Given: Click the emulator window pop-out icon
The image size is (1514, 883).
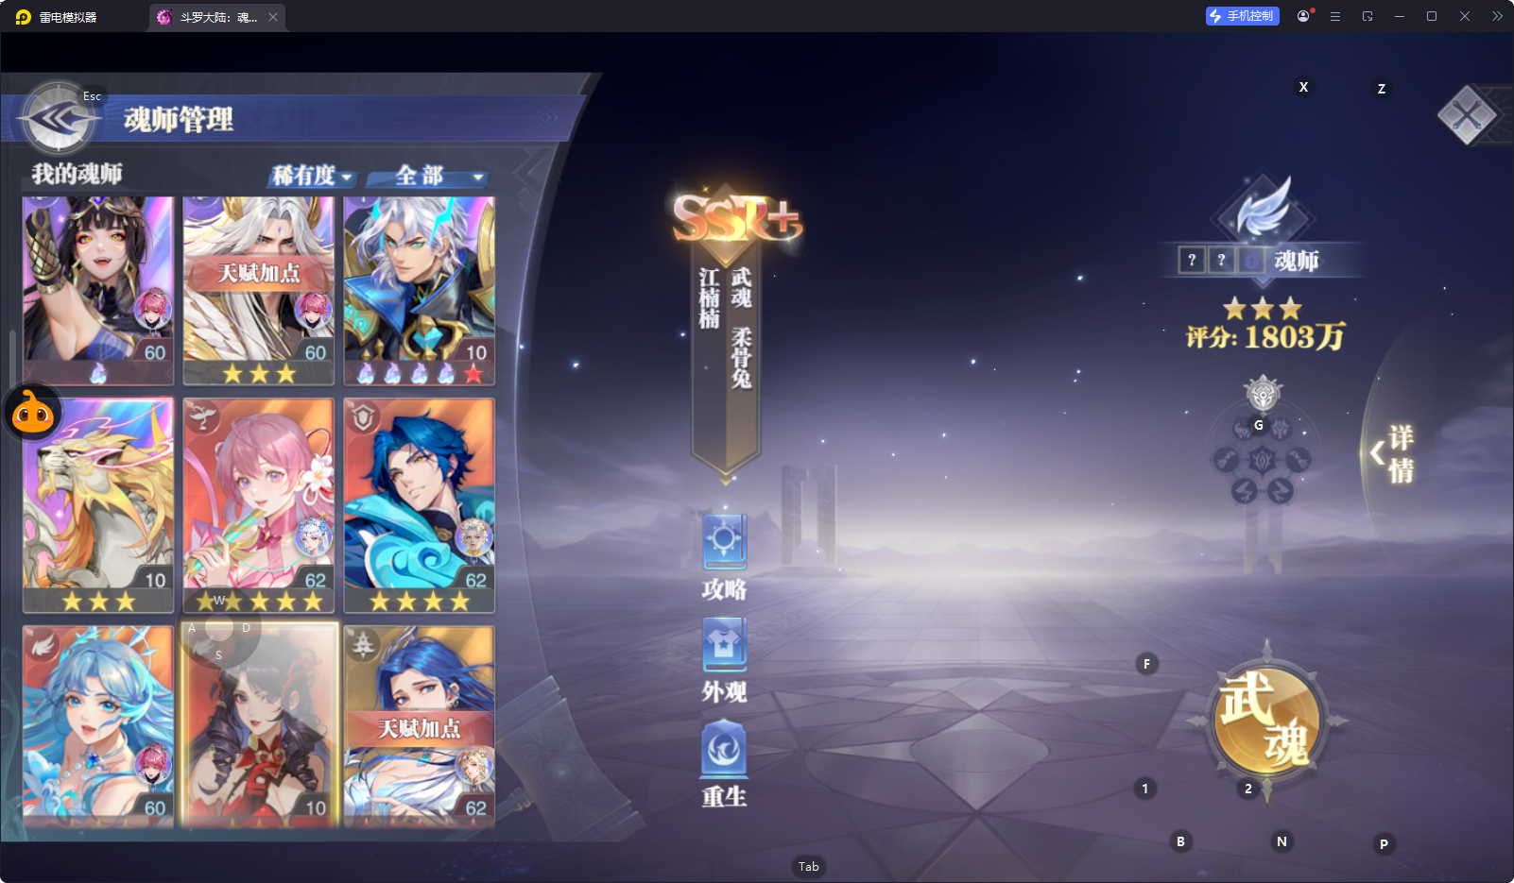Looking at the screenshot, I should (x=1368, y=16).
